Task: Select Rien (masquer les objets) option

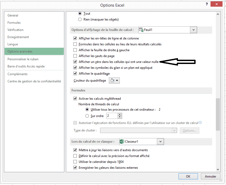Action: (x=80, y=19)
